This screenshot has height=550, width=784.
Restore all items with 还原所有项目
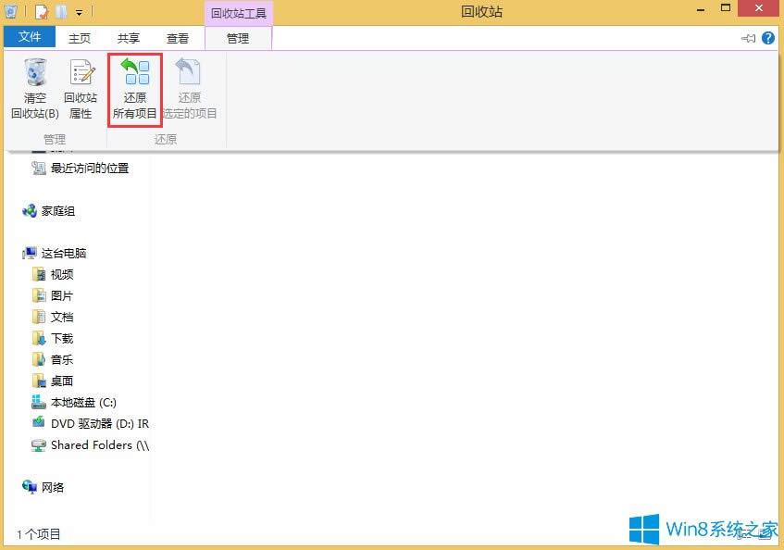point(135,89)
